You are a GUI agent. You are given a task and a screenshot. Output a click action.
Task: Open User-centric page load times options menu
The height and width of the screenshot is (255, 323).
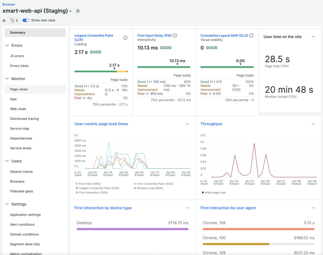[187, 124]
